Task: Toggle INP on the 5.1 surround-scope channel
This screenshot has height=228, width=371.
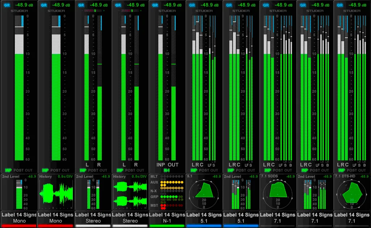Action: [194, 170]
